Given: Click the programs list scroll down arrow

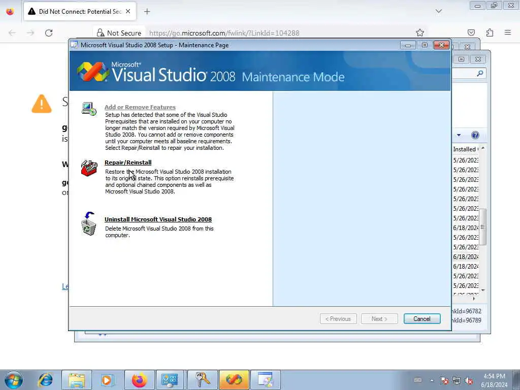Looking at the screenshot, I should 483,290.
